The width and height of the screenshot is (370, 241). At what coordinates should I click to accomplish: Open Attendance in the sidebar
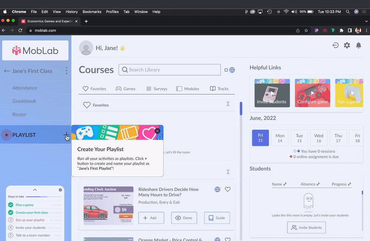click(25, 88)
